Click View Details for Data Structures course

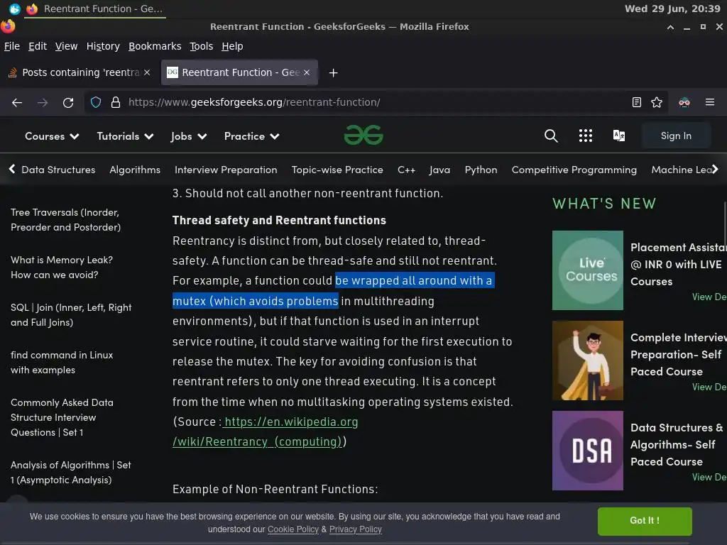coord(709,478)
